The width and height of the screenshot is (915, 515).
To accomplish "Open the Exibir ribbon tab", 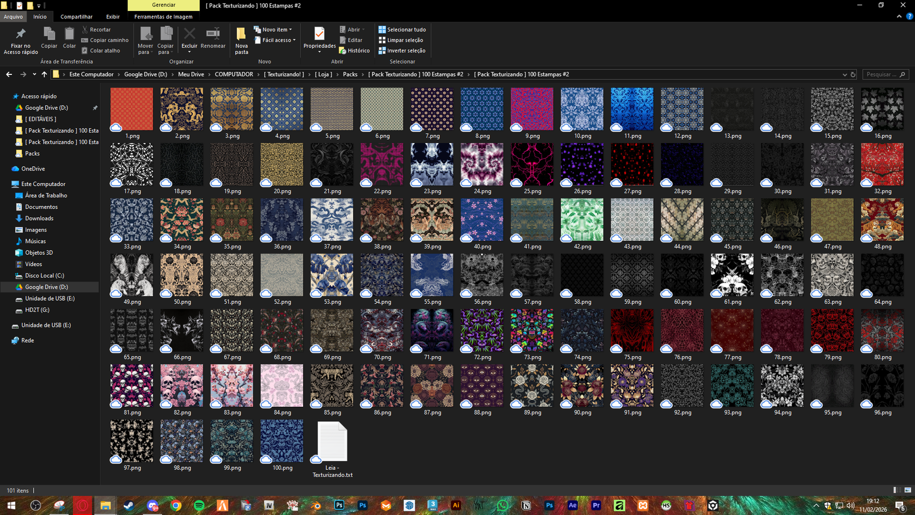I will click(113, 17).
